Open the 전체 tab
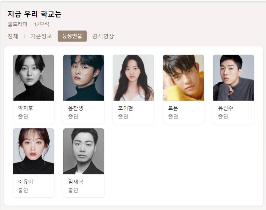Screen dimensions: 266x210 tap(13, 36)
